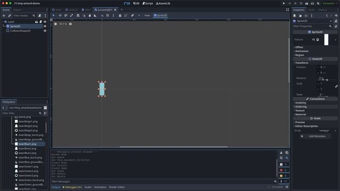Open the Animation bottom panel
Screen dimensions: 340x191
(100, 187)
